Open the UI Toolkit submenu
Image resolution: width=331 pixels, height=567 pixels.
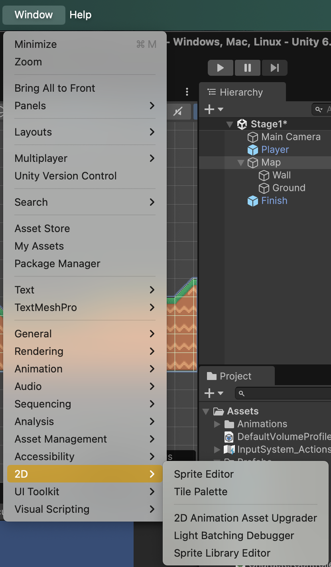[x=85, y=492]
